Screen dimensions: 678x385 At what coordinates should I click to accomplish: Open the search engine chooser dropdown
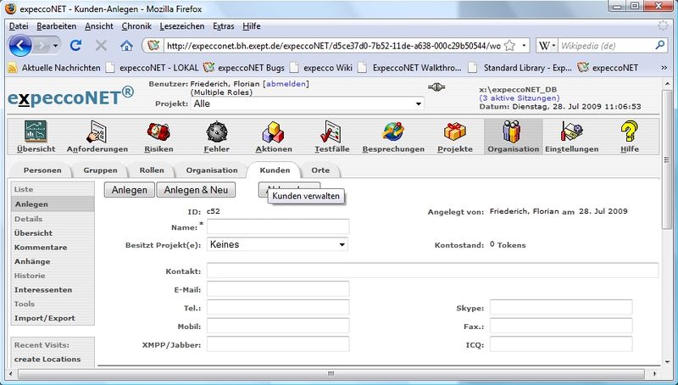(x=553, y=46)
